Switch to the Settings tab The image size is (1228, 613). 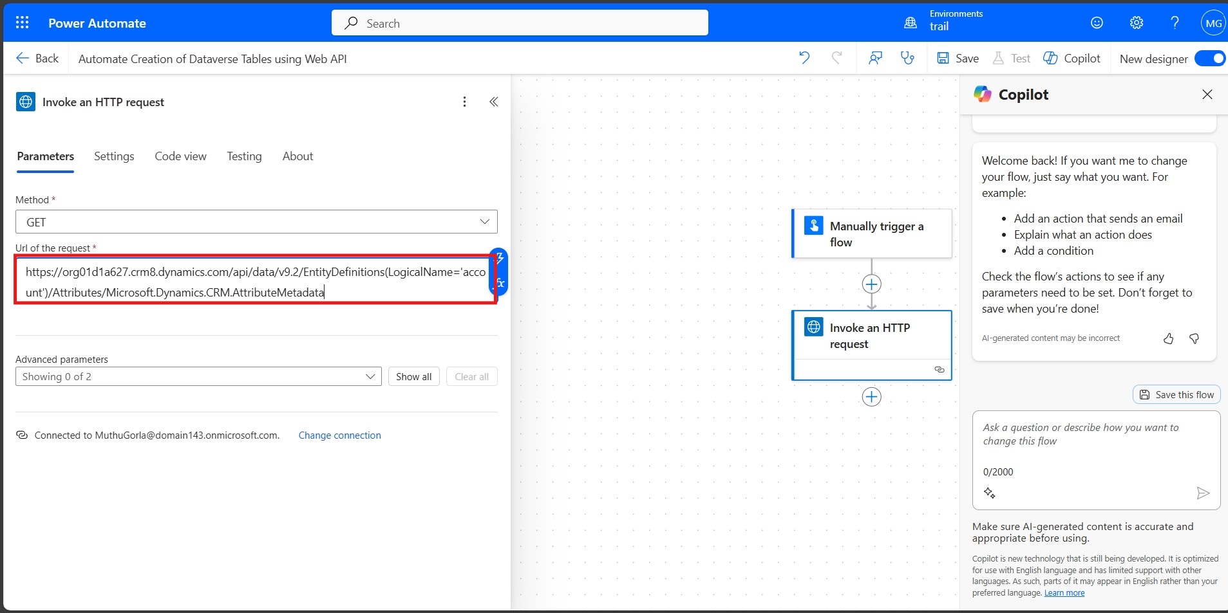pyautogui.click(x=114, y=156)
